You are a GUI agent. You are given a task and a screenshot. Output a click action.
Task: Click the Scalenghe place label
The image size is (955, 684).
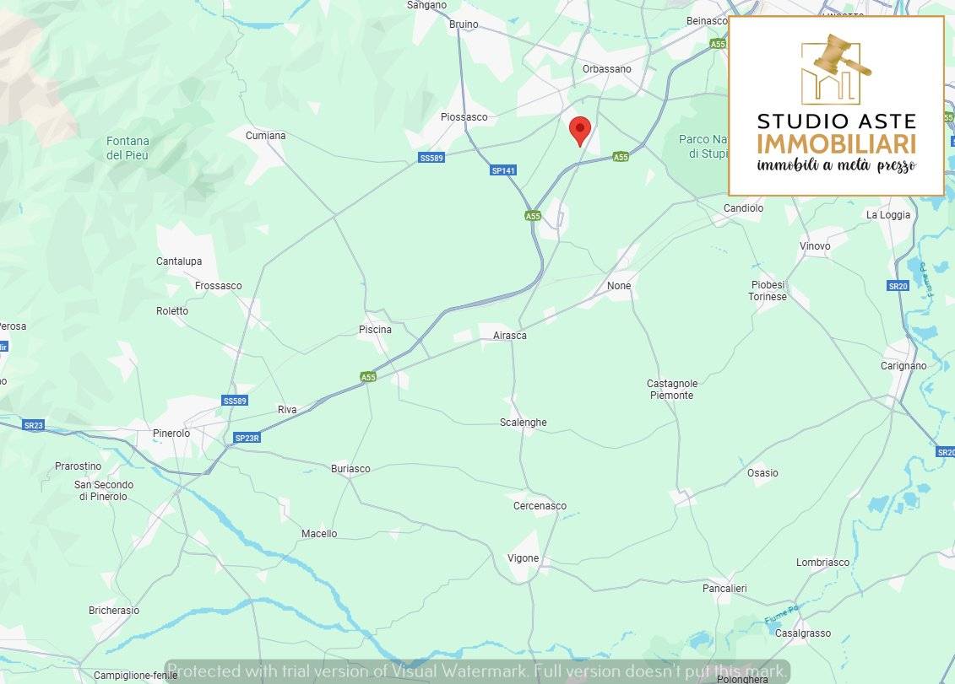click(524, 423)
